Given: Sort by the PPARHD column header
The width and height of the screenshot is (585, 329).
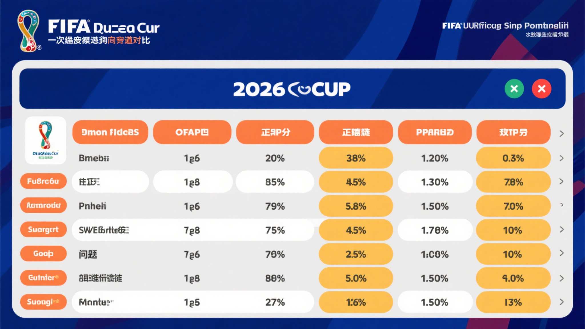Looking at the screenshot, I should (434, 132).
